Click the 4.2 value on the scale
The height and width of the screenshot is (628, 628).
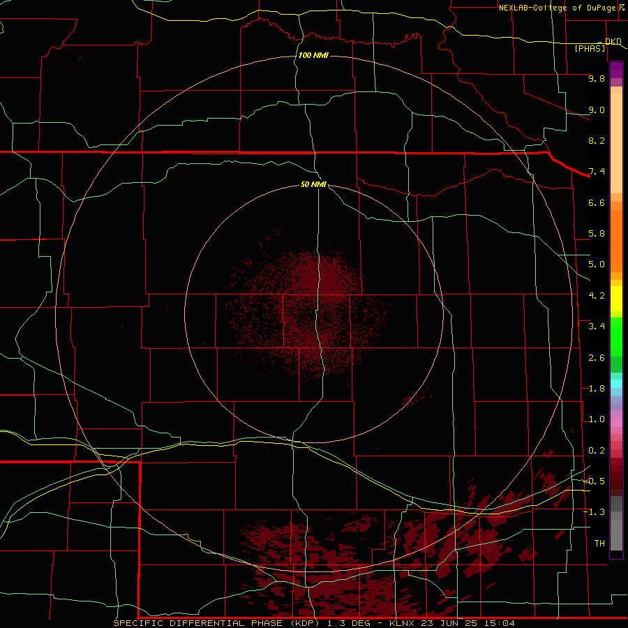click(597, 296)
